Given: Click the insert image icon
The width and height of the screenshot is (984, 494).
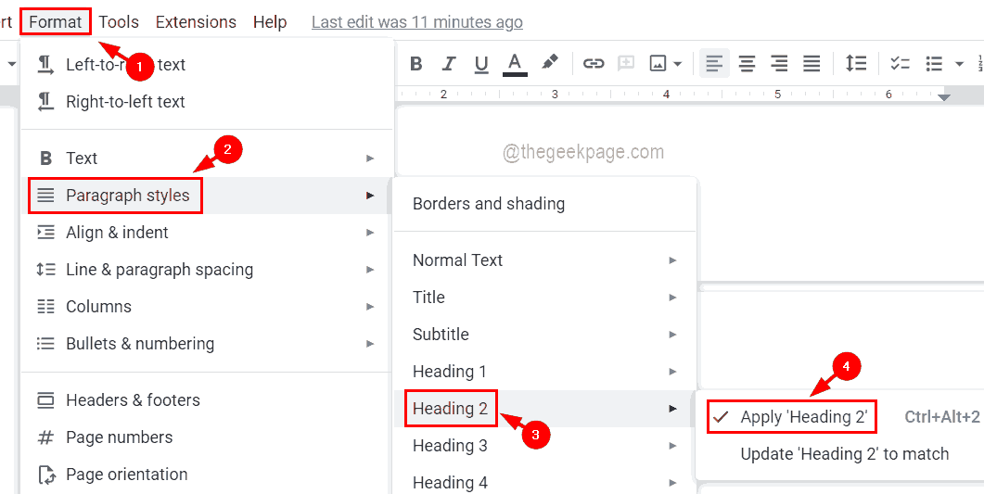Looking at the screenshot, I should pyautogui.click(x=658, y=63).
